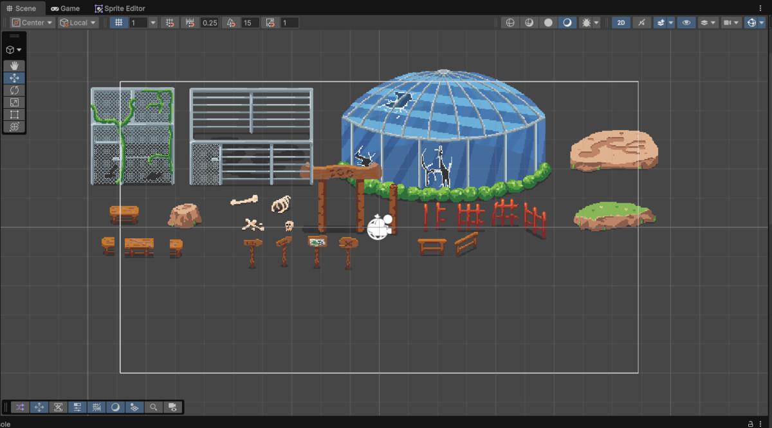Click the move snap field 0.25

210,23
